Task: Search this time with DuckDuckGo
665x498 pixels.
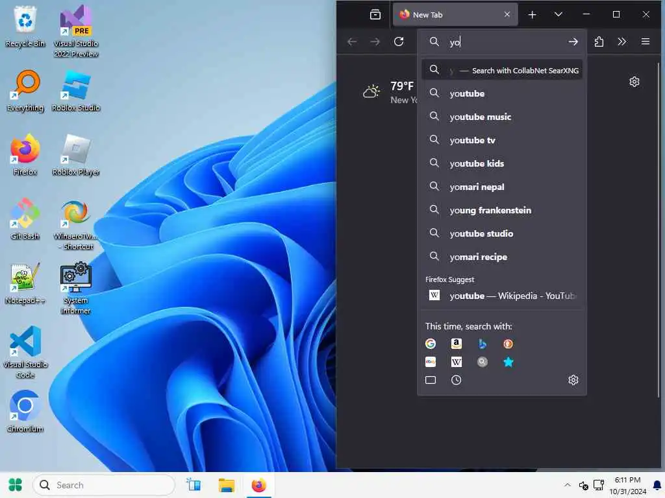Action: click(x=508, y=344)
